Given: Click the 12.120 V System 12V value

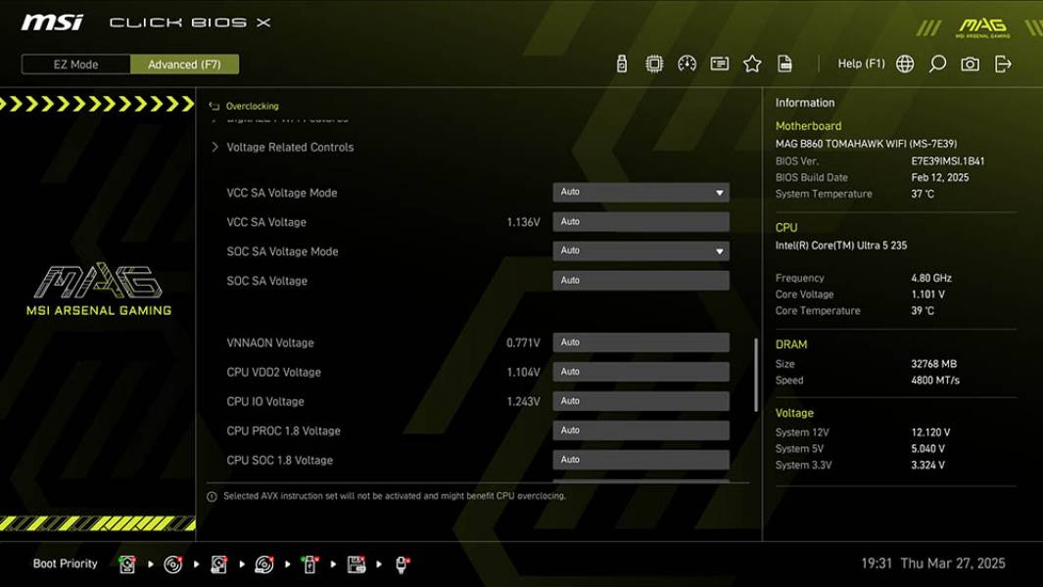Looking at the screenshot, I should 930,432.
